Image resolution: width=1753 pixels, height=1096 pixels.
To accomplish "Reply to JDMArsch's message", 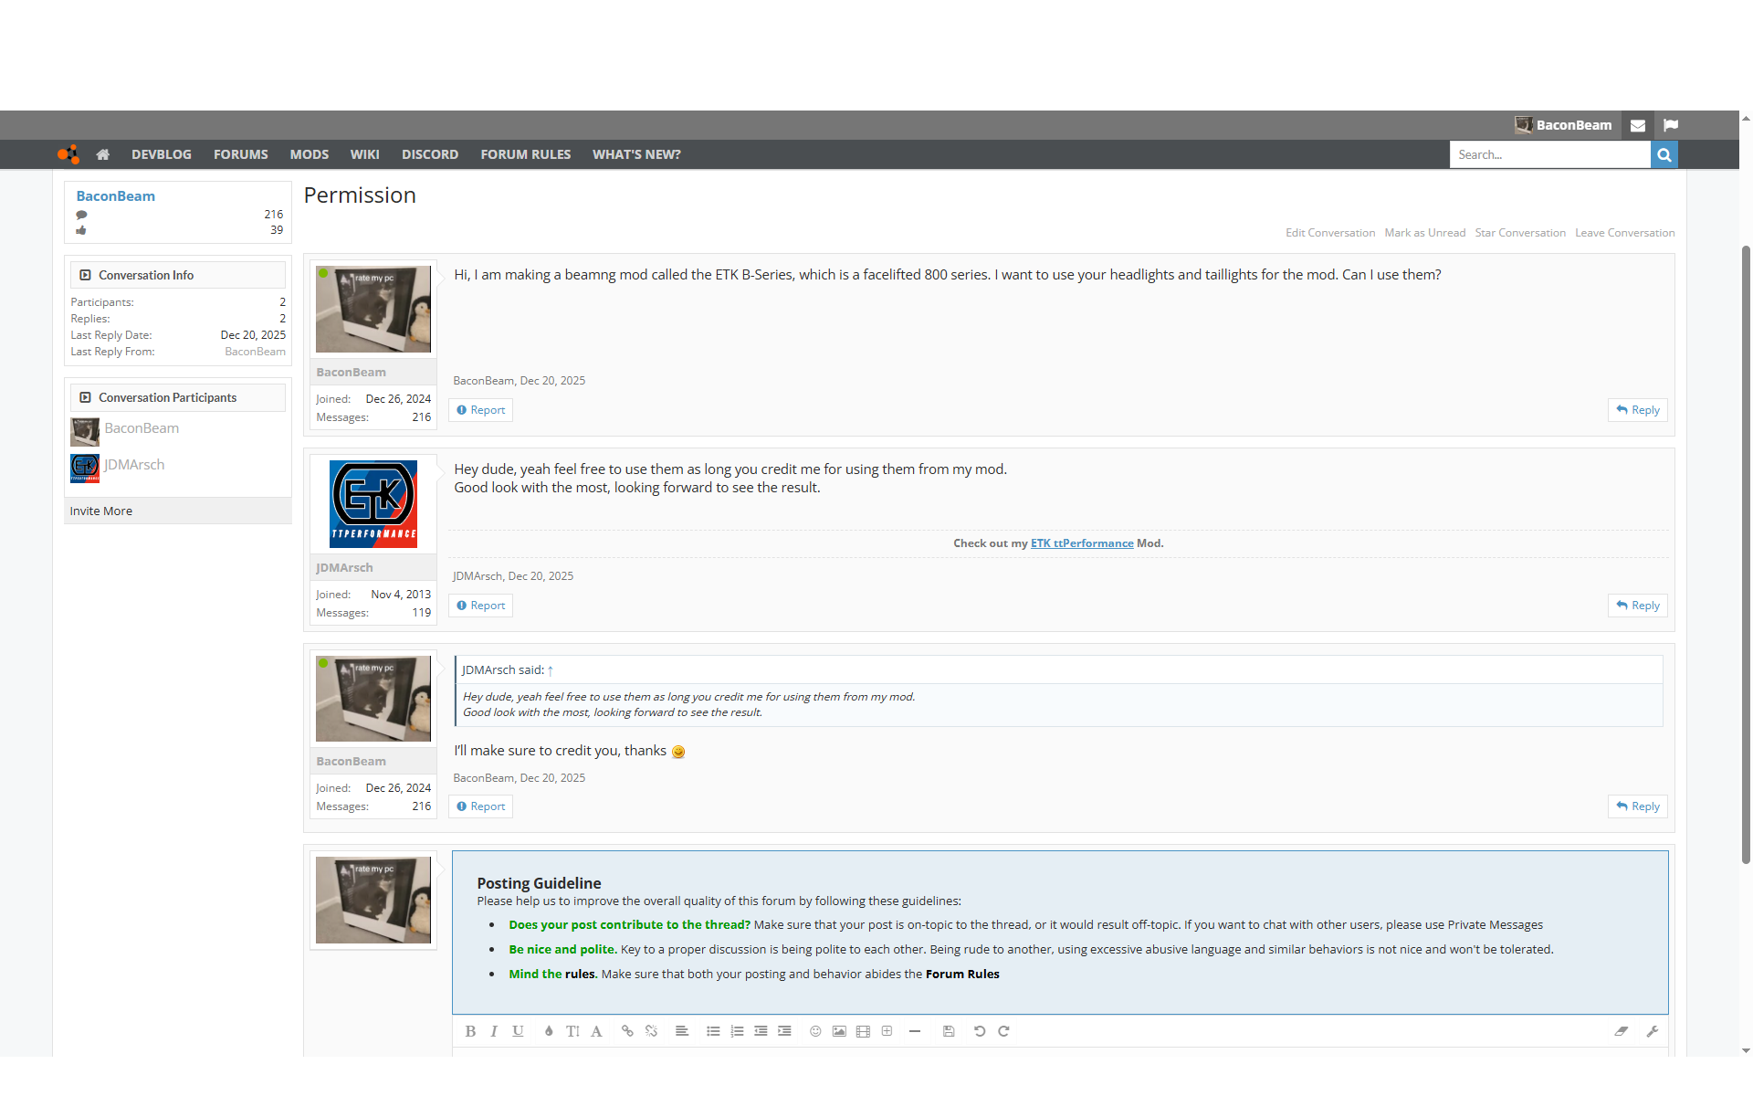I will (x=1638, y=606).
